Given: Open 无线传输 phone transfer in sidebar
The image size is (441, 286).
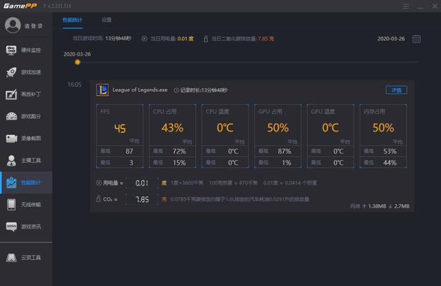Looking at the screenshot, I should click(x=26, y=205).
